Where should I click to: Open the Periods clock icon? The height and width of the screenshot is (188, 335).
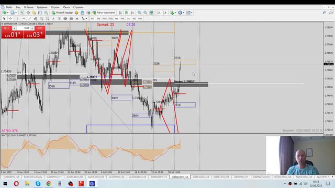[180, 13]
